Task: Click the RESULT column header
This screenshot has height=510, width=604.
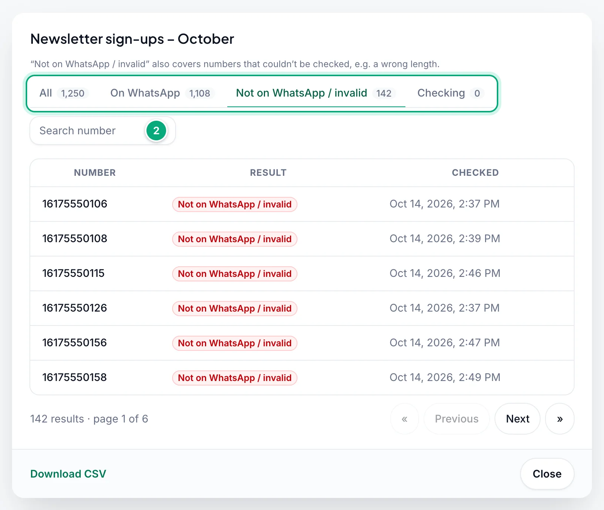Action: [x=268, y=173]
